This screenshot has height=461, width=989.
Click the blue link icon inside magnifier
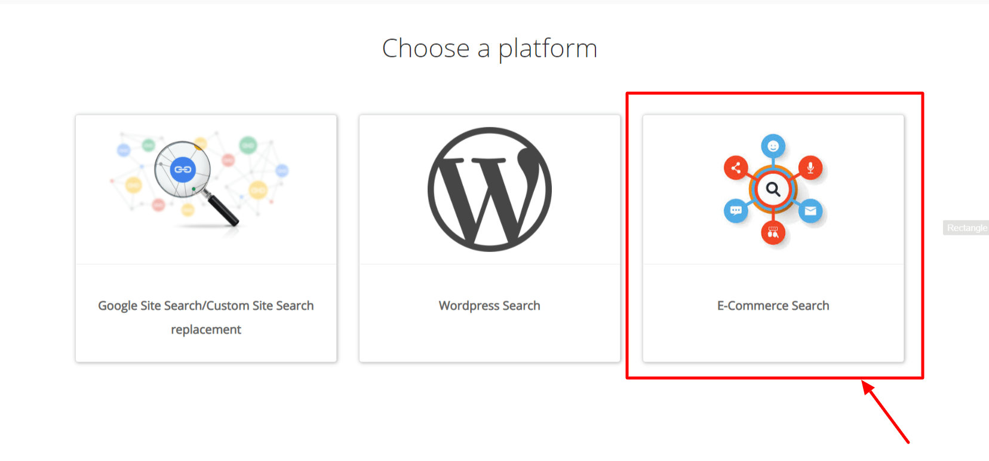point(183,170)
